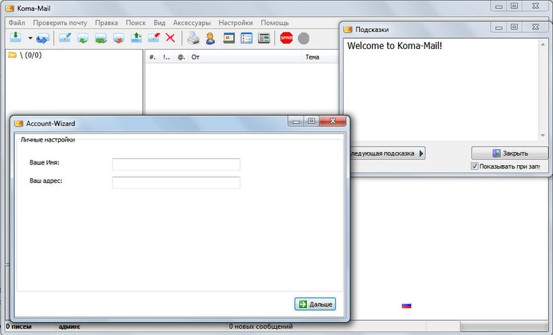
Task: Close the Account-Wizard window
Action: (x=332, y=121)
